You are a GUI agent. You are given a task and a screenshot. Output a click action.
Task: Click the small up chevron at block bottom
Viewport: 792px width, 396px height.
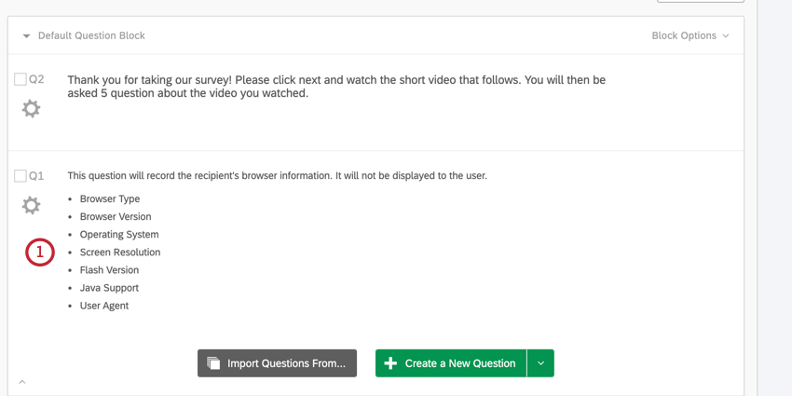click(22, 382)
